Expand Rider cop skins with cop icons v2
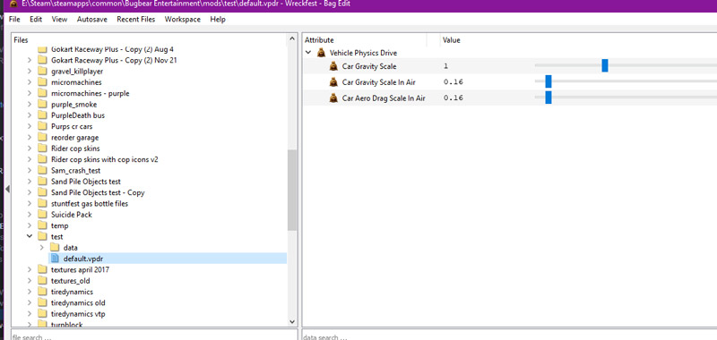This screenshot has height=340, width=717. 30,159
